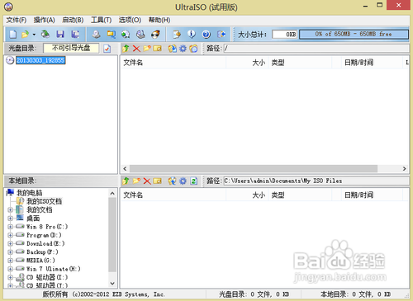This screenshot has width=413, height=301.
Task: Click the New image file icon
Action: tap(12, 35)
